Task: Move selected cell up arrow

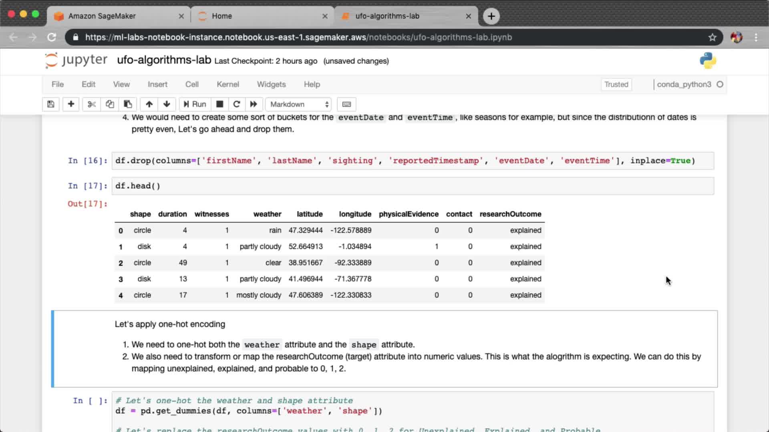Action: [149, 104]
